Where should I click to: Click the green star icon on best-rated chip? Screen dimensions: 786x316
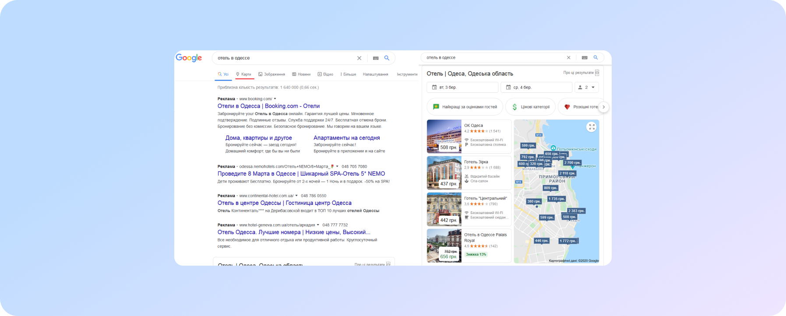(436, 107)
